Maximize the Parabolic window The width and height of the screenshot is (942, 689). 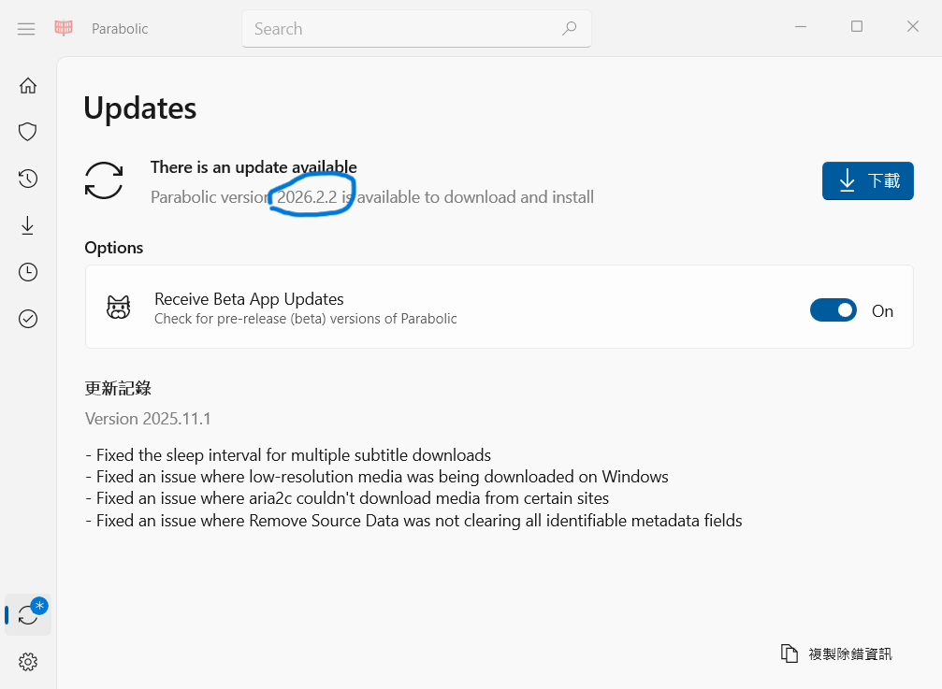click(x=857, y=27)
